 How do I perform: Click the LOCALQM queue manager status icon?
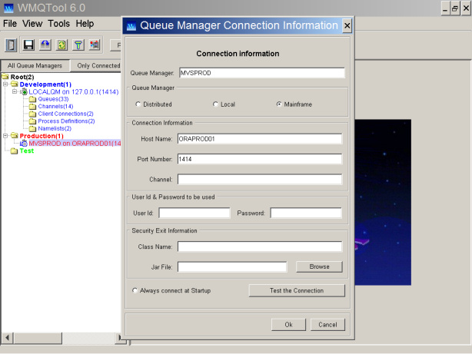pos(24,91)
